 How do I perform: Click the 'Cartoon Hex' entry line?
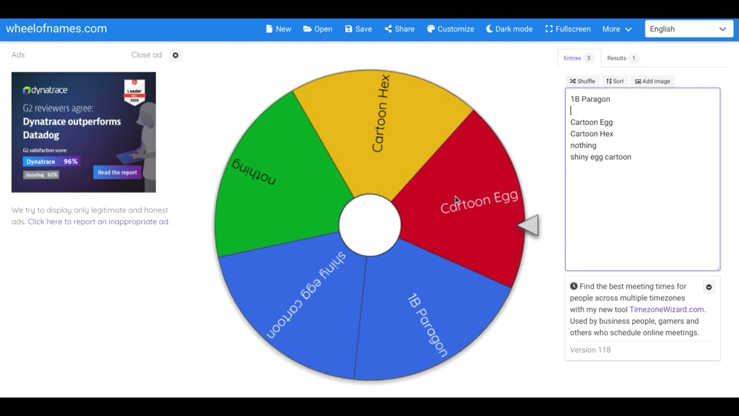point(592,133)
